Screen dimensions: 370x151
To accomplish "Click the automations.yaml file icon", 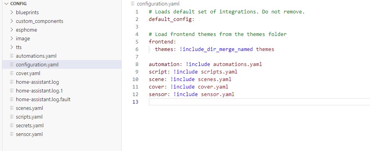I will coord(12,56).
